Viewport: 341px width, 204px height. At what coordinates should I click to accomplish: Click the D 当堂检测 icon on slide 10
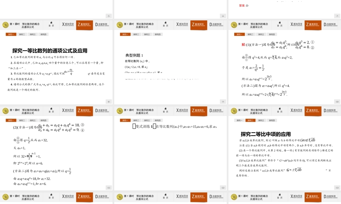coord(330,24)
